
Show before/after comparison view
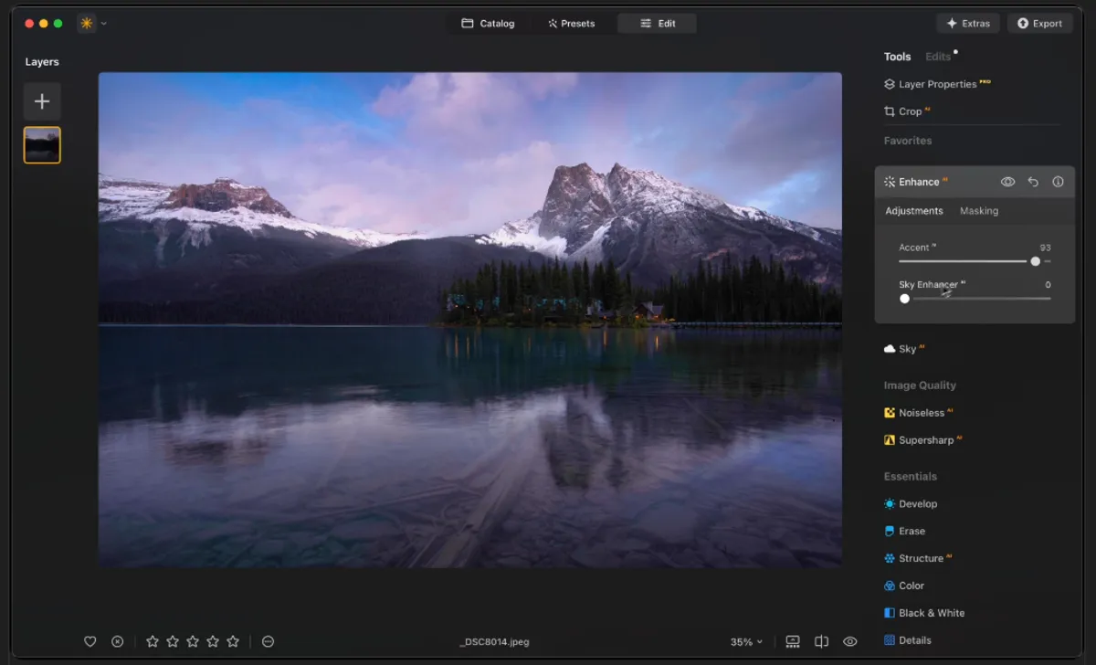819,641
